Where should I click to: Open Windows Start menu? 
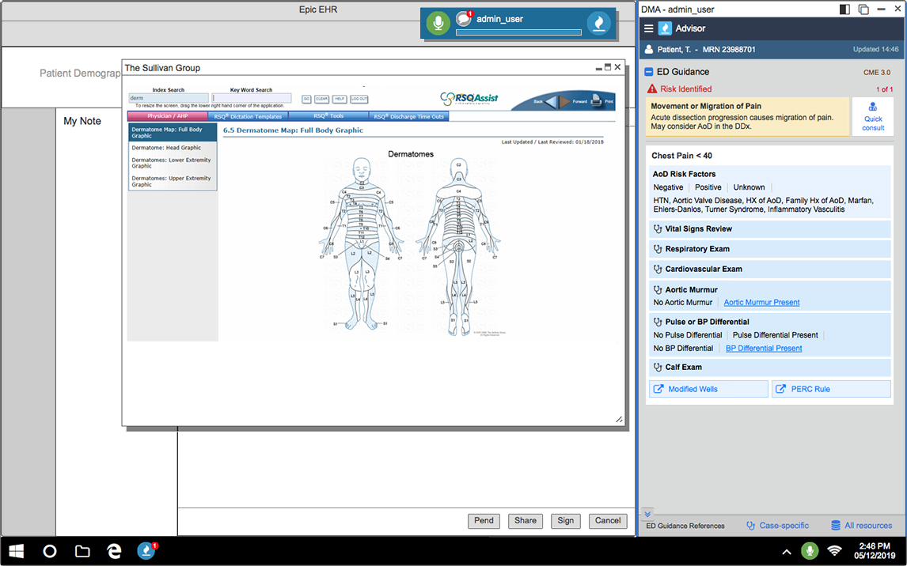tap(16, 552)
